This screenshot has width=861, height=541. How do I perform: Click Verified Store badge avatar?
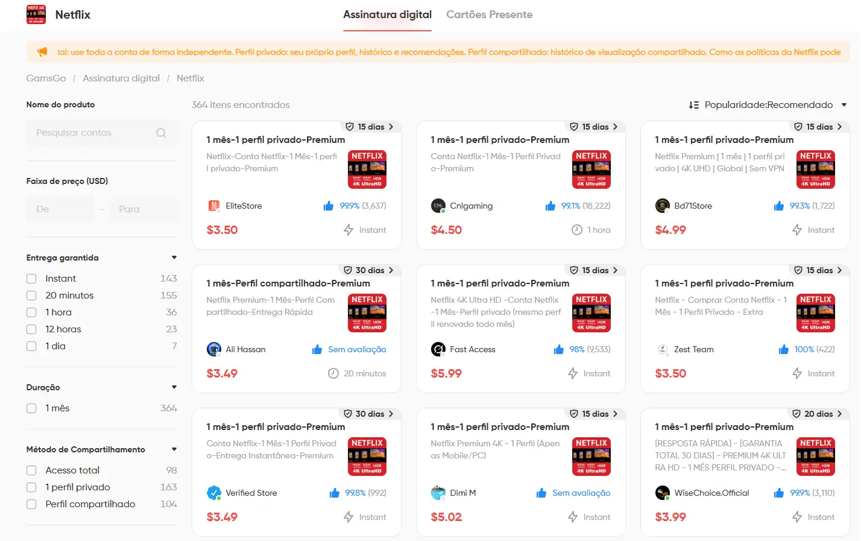tap(213, 493)
